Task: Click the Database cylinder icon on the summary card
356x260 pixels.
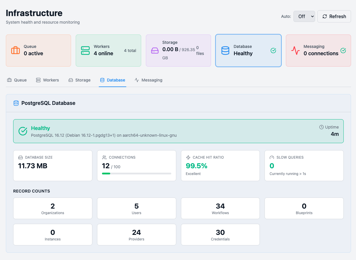Action: coord(225,51)
